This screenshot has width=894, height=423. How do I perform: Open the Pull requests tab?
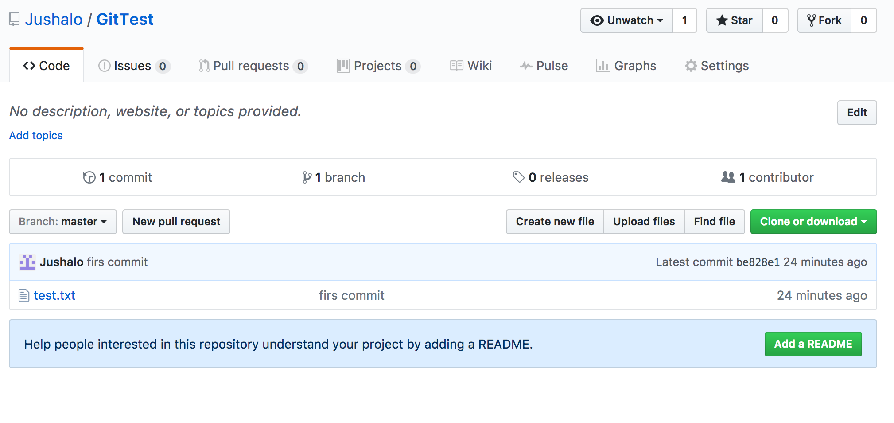[253, 66]
